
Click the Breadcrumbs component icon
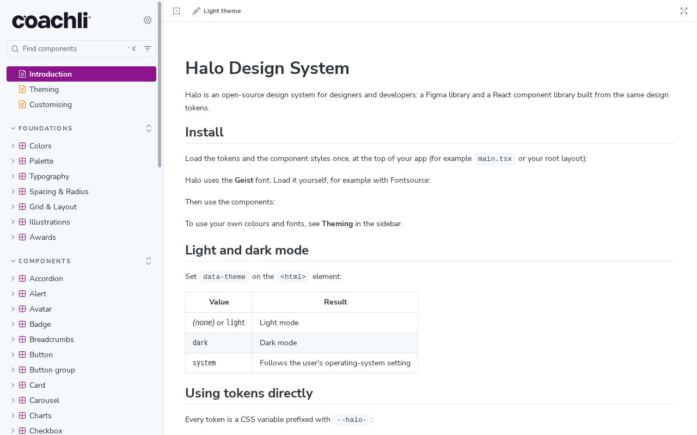[x=22, y=339]
